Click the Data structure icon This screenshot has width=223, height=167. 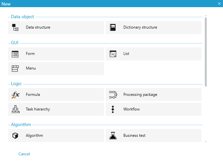pyautogui.click(x=15, y=27)
